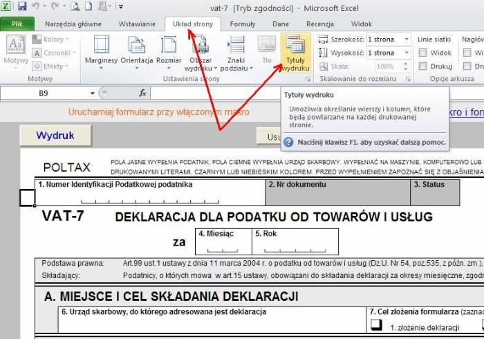Screen dimensions: 484x339
Task: Click the 3. Status cell
Action: (435, 192)
